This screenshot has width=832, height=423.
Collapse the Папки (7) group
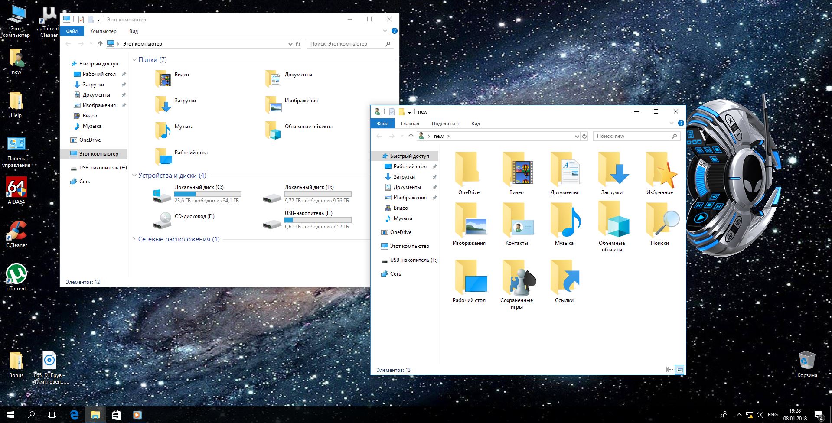[134, 60]
